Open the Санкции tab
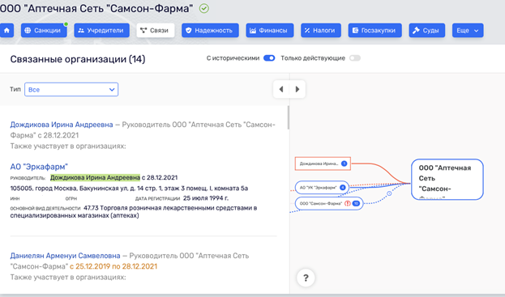Image resolution: width=505 pixels, height=297 pixels. pyautogui.click(x=44, y=31)
